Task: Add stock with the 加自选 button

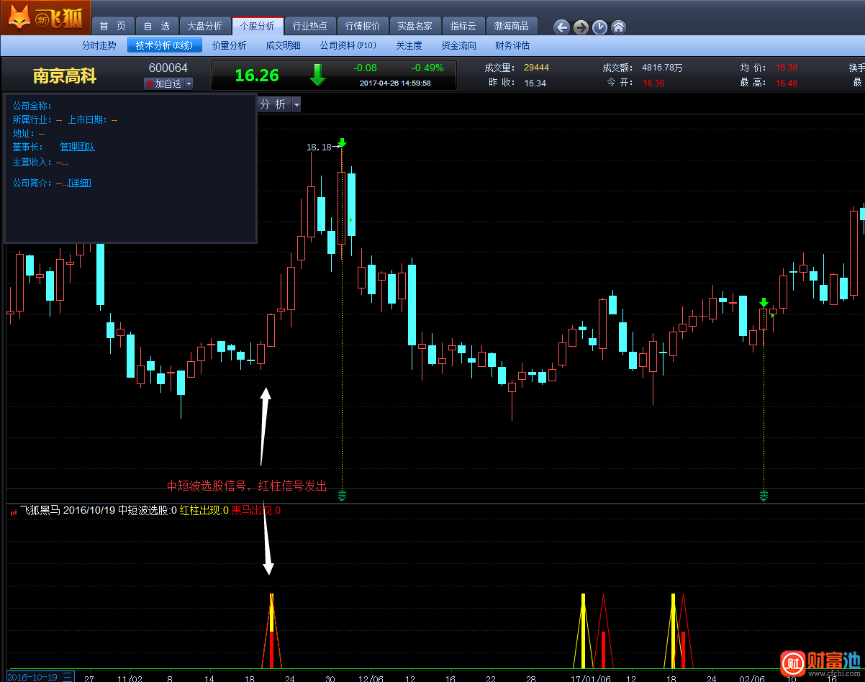Action: [164, 83]
